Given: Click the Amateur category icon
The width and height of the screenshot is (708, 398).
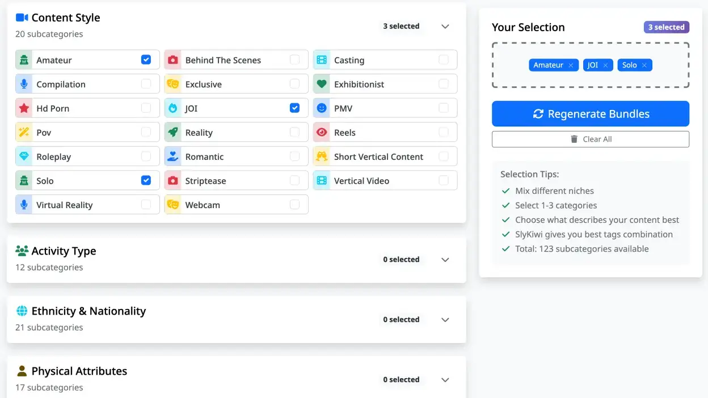Looking at the screenshot, I should (24, 60).
